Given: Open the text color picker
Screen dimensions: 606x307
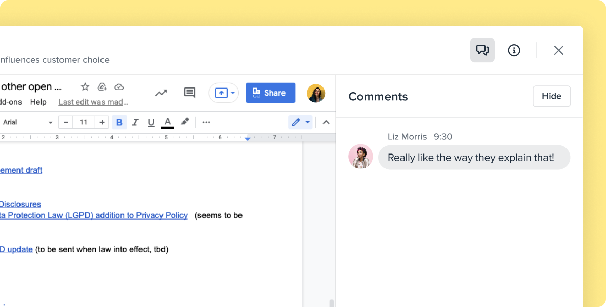Looking at the screenshot, I should pos(168,122).
